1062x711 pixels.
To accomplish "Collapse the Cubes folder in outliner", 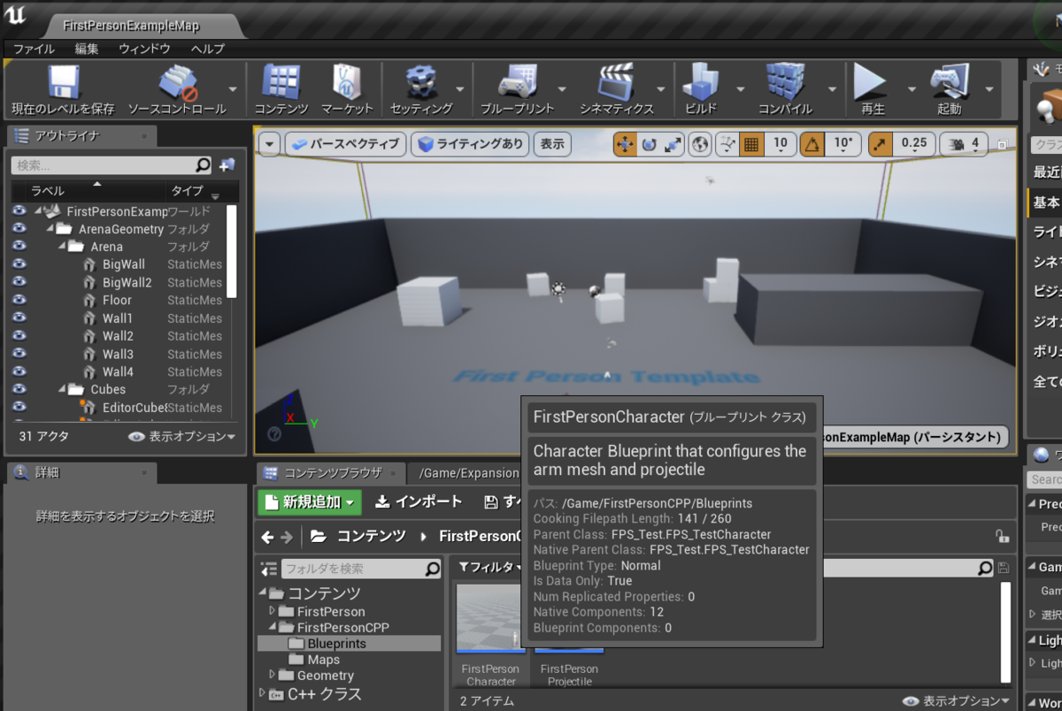I will (x=62, y=389).
